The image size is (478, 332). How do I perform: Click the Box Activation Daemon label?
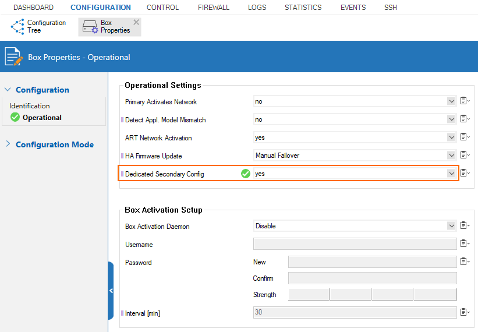[x=157, y=227]
